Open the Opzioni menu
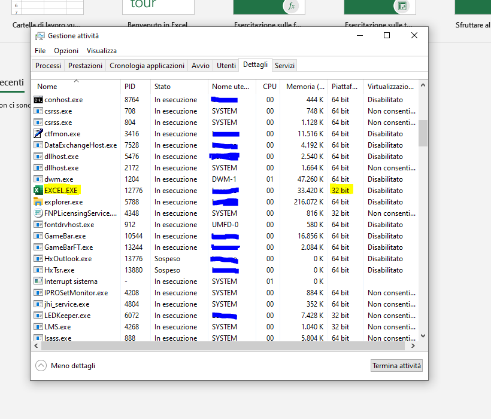The height and width of the screenshot is (419, 491). tap(66, 51)
